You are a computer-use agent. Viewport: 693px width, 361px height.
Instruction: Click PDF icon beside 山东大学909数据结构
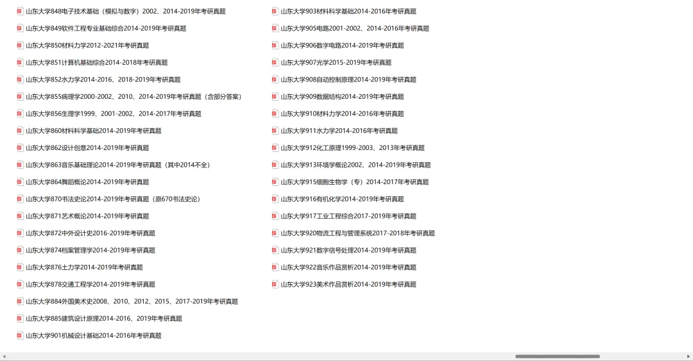(275, 96)
